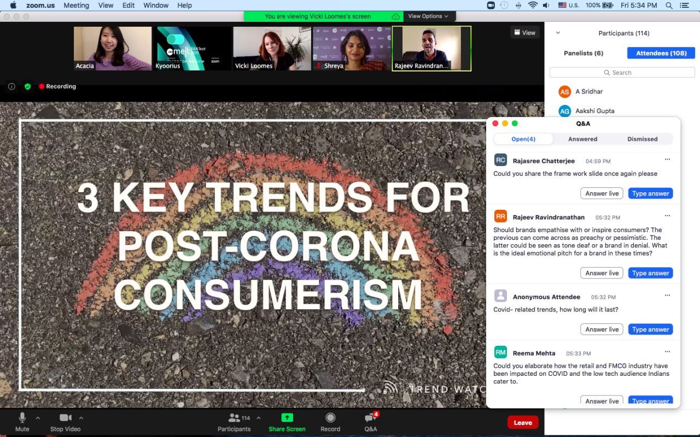Switch to the Answered tab
The width and height of the screenshot is (700, 437).
pos(582,139)
